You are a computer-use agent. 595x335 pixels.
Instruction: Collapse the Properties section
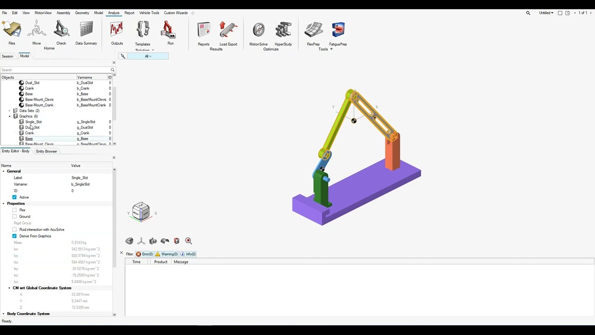coord(3,204)
